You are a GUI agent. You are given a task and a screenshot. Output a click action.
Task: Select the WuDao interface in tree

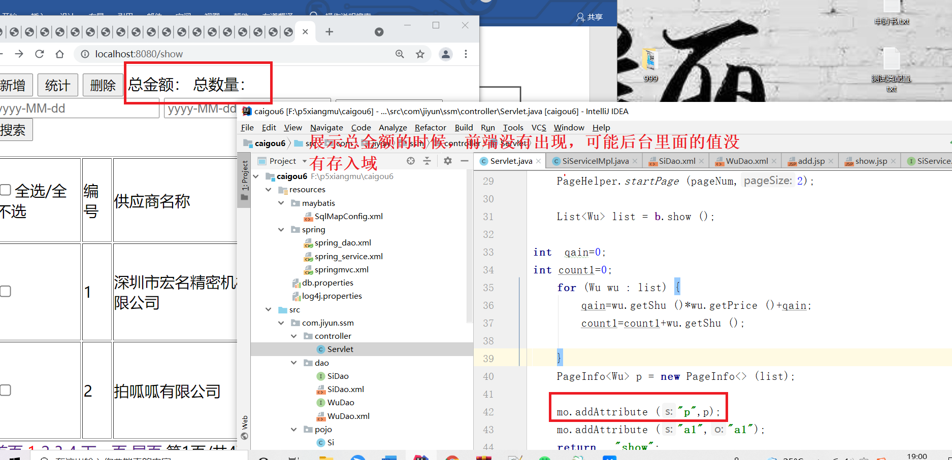tap(341, 402)
